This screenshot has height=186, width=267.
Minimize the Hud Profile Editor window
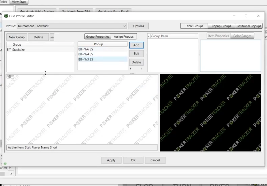click(234, 16)
